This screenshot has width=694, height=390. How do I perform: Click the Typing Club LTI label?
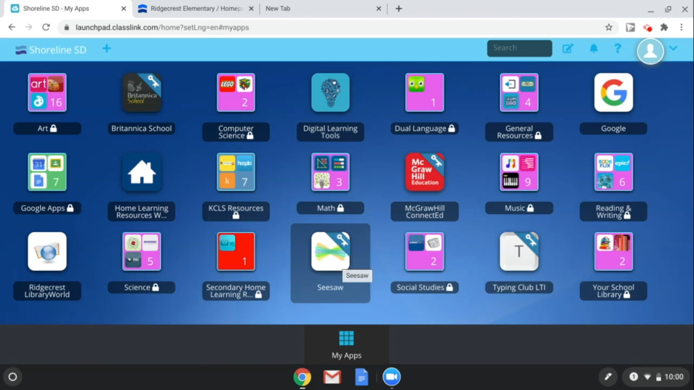tap(519, 287)
